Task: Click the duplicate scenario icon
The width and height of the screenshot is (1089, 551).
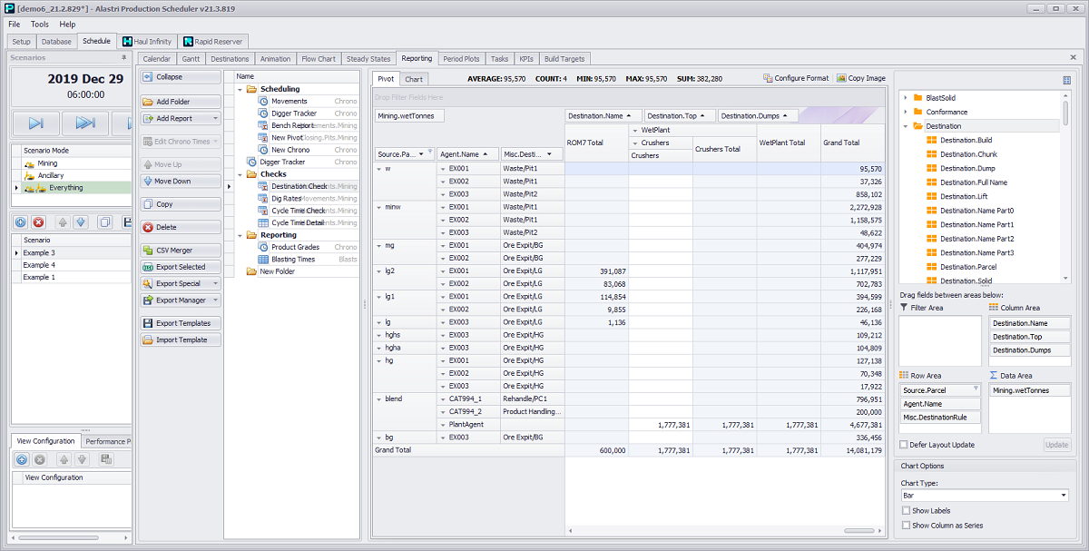Action: point(104,222)
